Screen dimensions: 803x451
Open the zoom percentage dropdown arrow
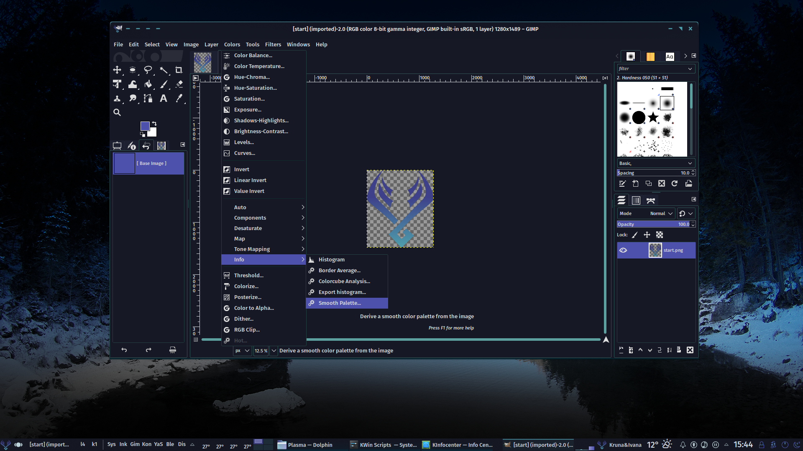pyautogui.click(x=274, y=351)
